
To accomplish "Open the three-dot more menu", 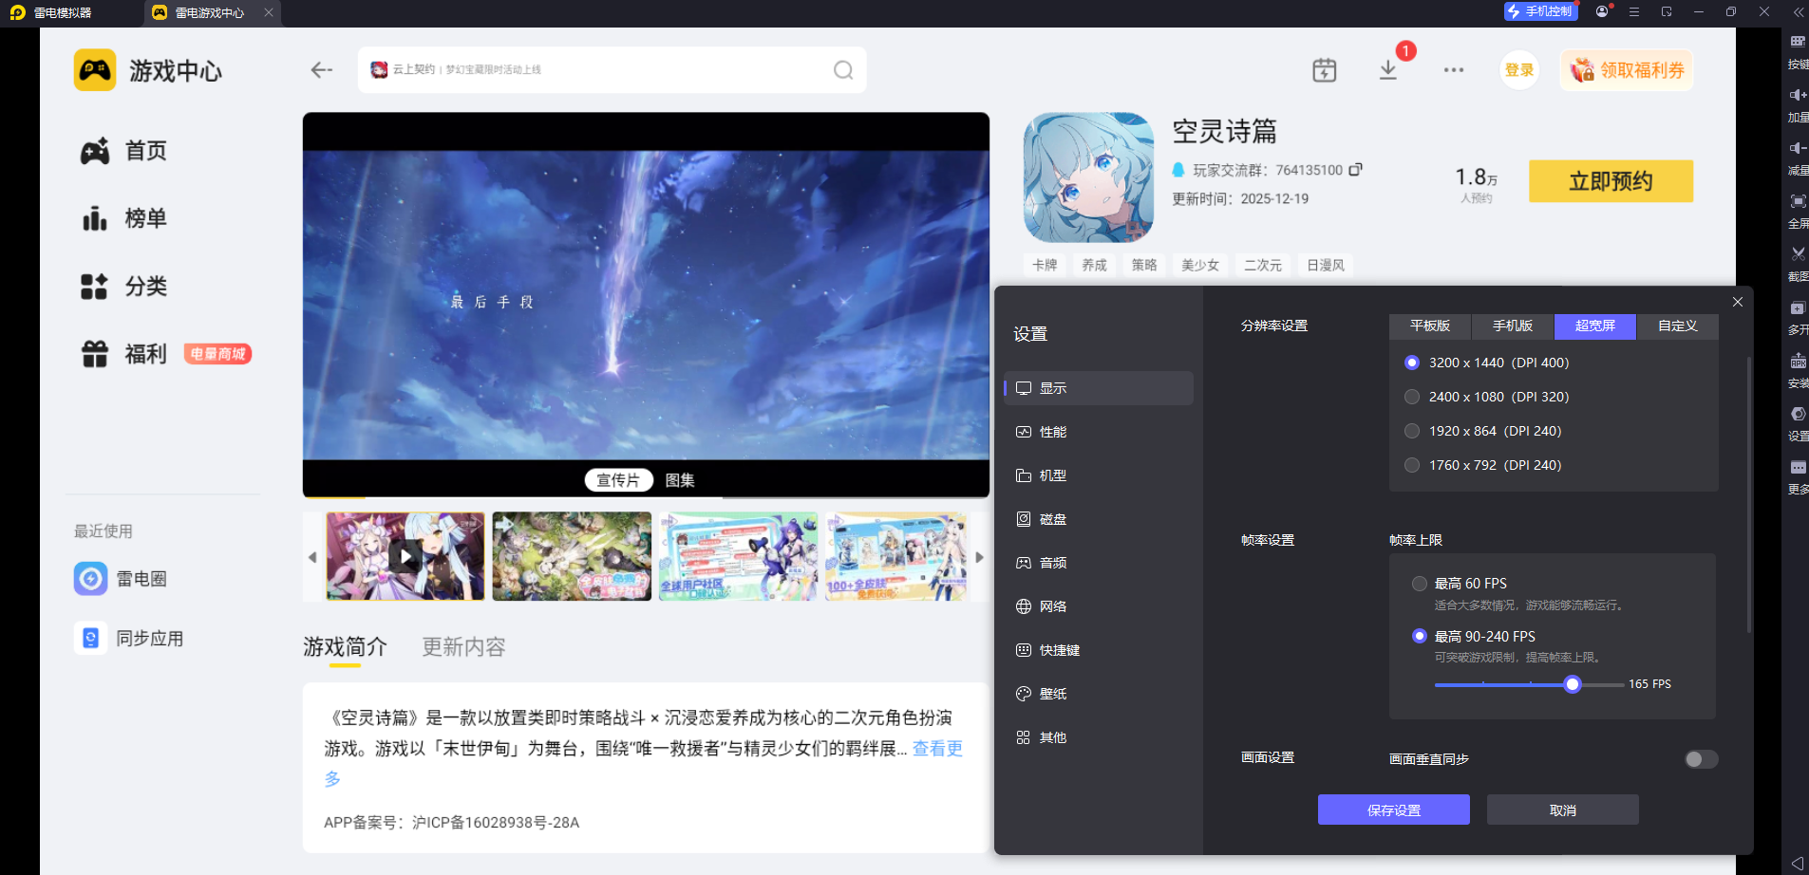I will click(x=1453, y=70).
